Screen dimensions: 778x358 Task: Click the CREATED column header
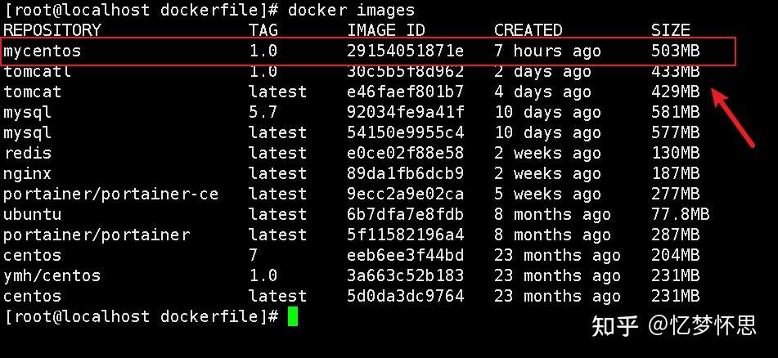click(x=528, y=30)
